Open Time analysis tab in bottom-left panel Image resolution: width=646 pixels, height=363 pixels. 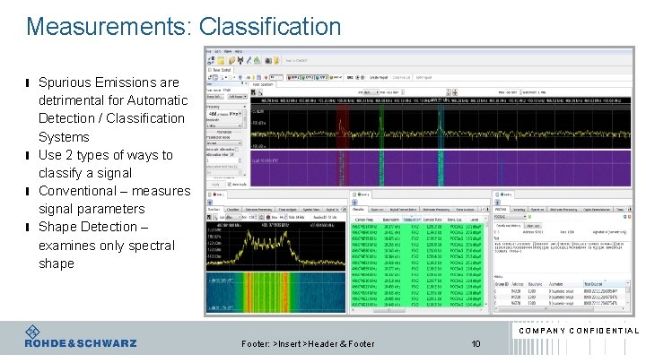pos(287,210)
